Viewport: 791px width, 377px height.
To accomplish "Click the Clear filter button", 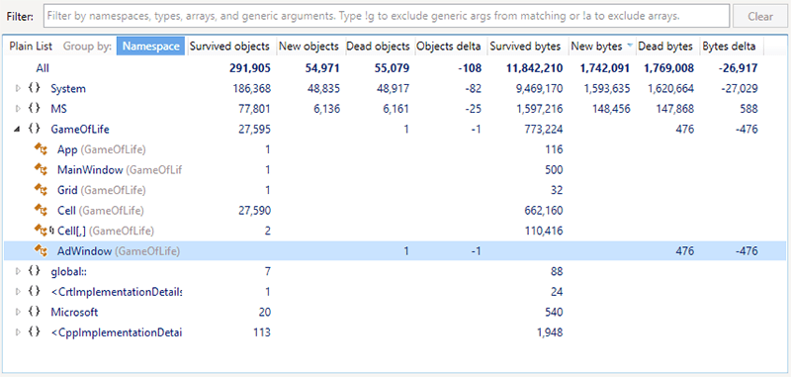I will click(760, 16).
